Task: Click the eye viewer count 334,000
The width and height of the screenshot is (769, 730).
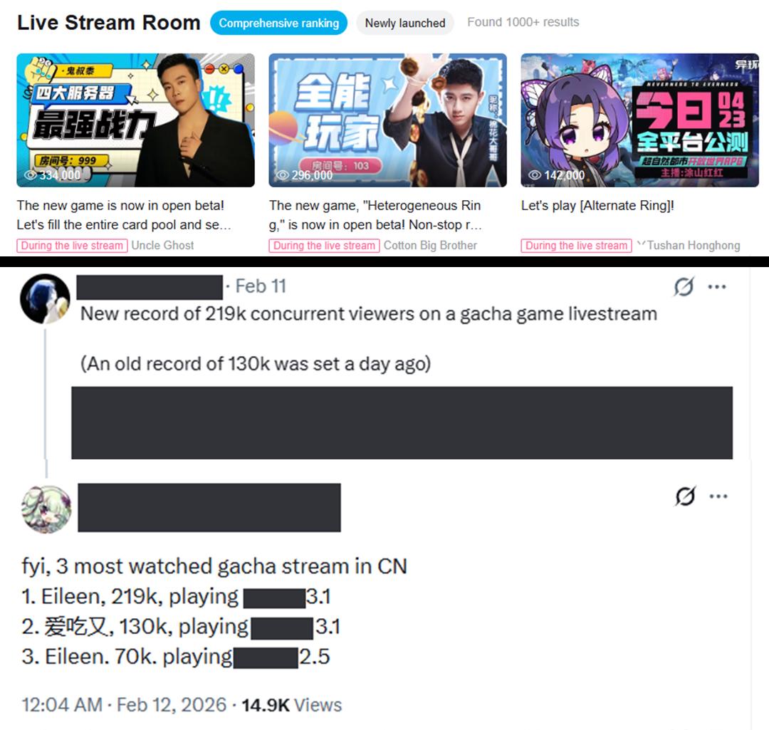Action: 53,175
